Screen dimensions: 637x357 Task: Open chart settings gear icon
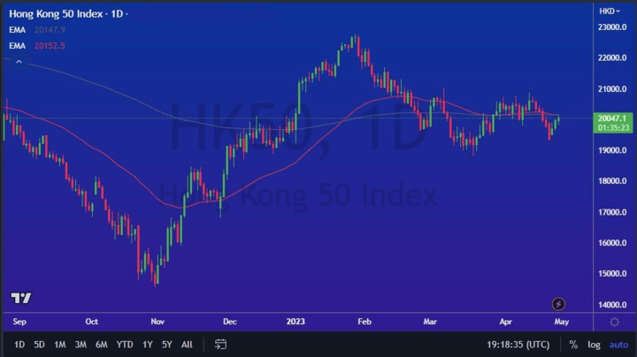pos(615,323)
